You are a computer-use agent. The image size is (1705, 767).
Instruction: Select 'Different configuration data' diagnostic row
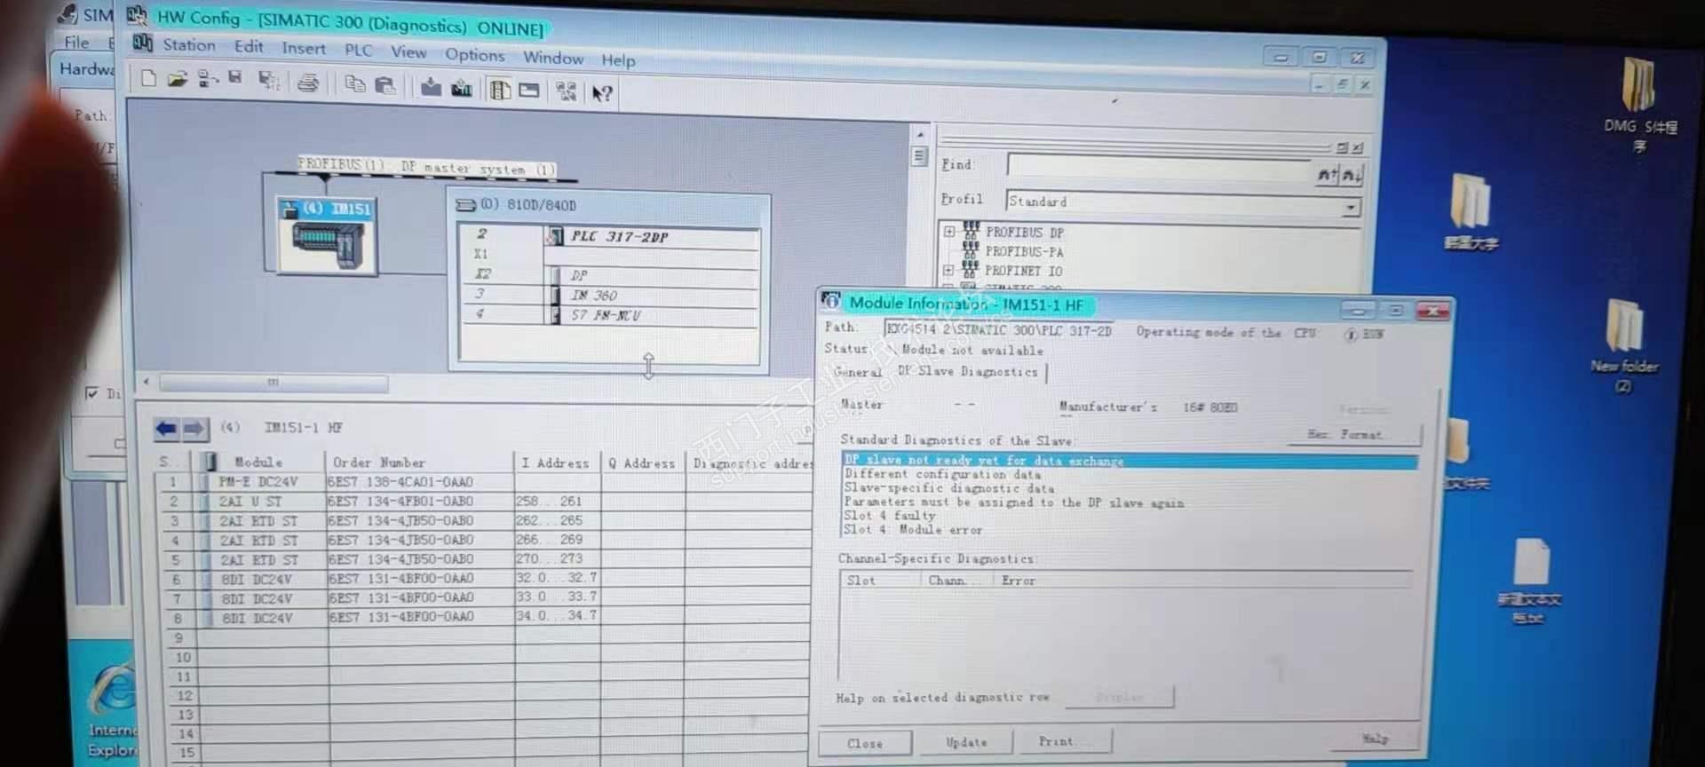coord(942,474)
